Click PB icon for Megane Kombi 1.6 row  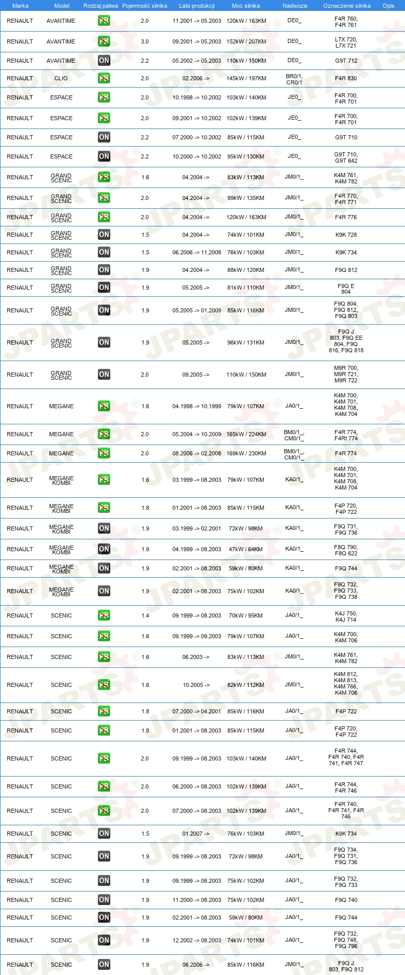[x=104, y=480]
